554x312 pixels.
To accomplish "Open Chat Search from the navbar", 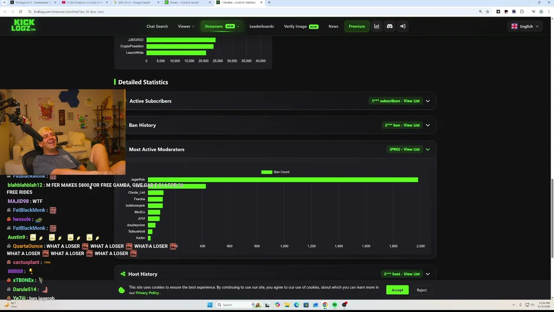I will point(157,26).
